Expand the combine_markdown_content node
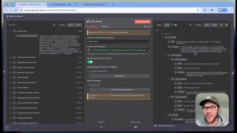 [11, 93]
